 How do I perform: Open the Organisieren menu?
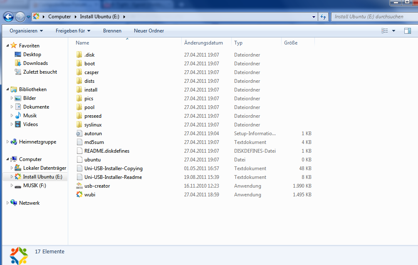26,31
